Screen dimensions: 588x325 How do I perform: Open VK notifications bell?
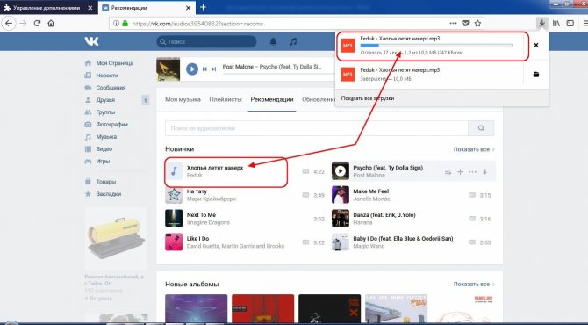coord(273,41)
